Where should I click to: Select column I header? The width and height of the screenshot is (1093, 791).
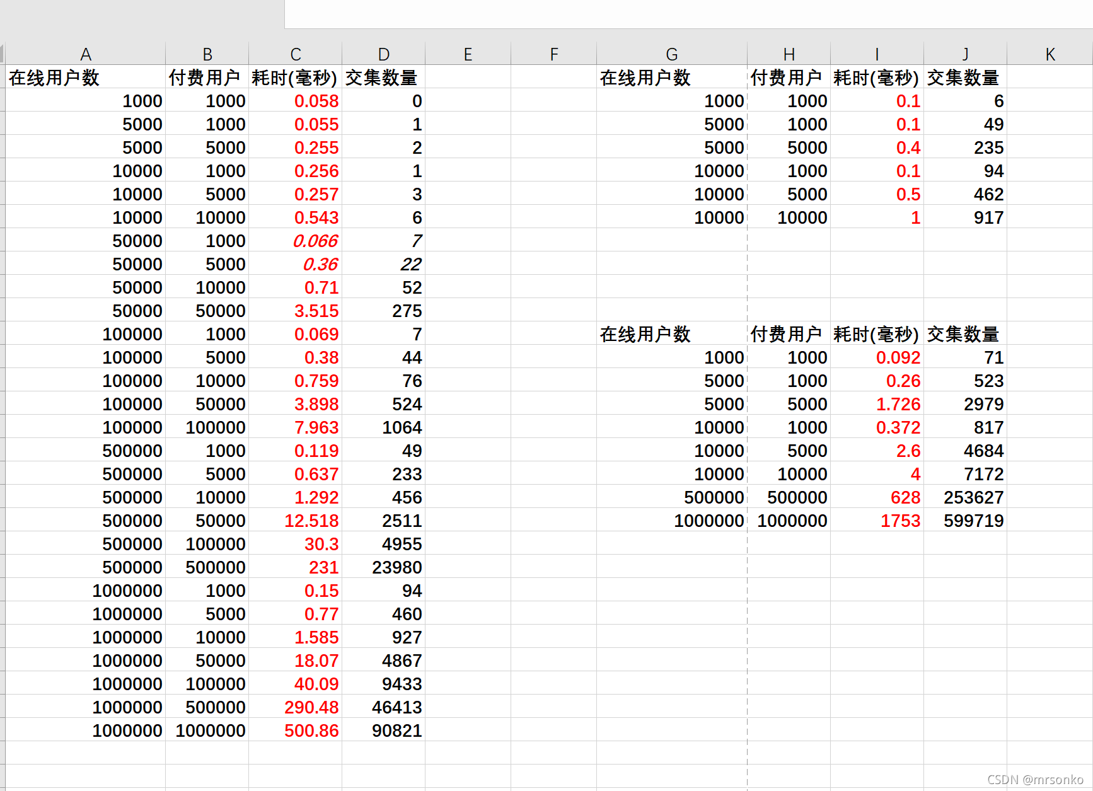click(877, 54)
